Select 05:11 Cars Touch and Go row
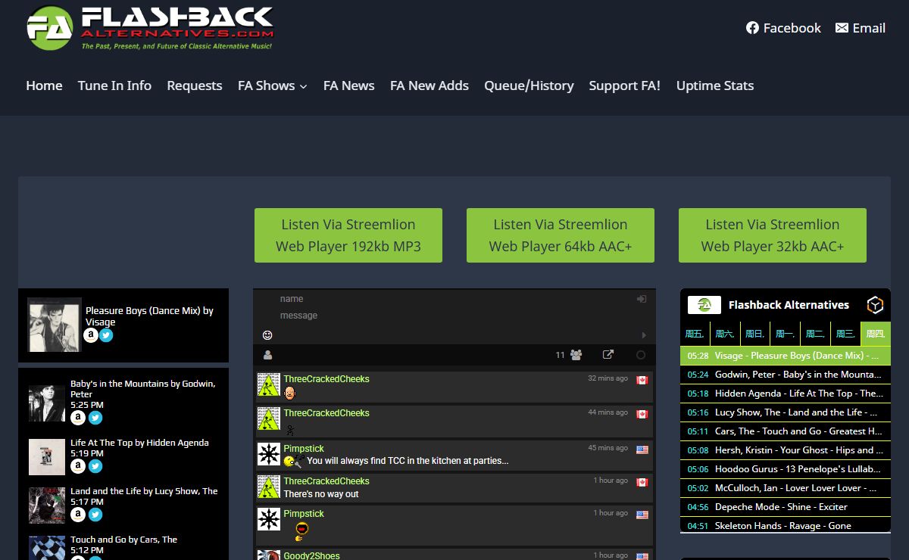 tap(786, 431)
